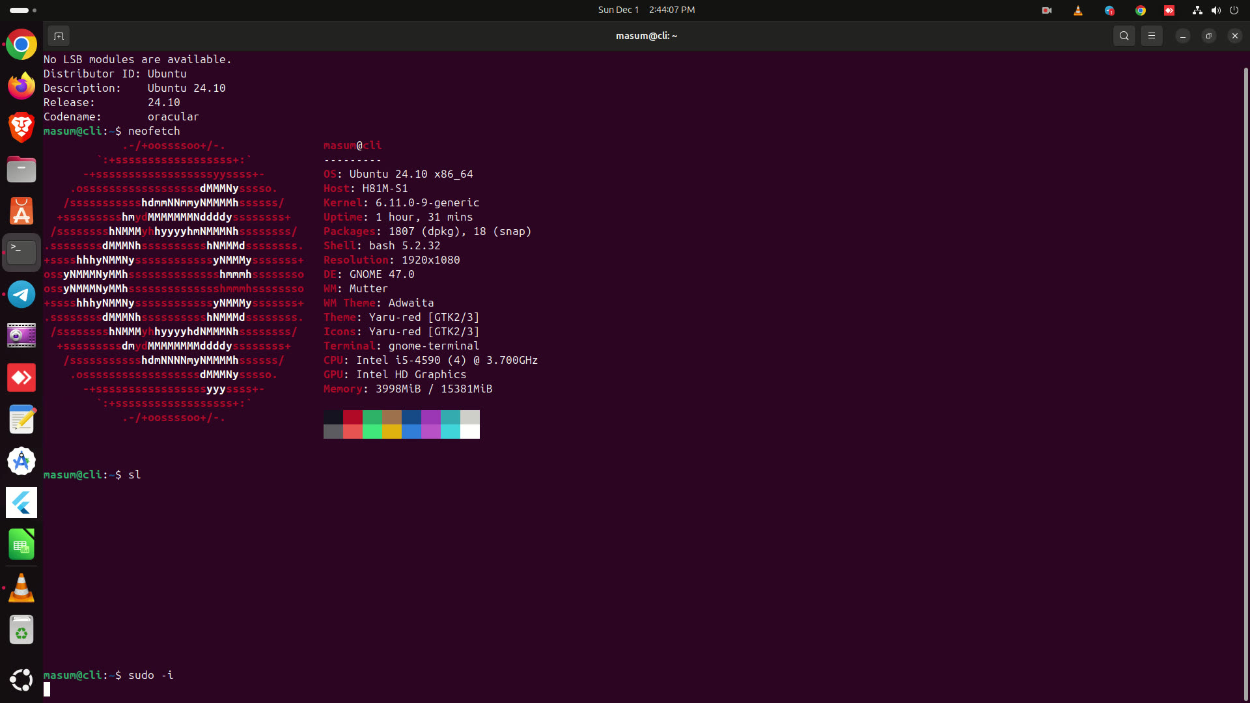This screenshot has width=1250, height=703.
Task: Open Telegram from the dock
Action: (x=21, y=295)
